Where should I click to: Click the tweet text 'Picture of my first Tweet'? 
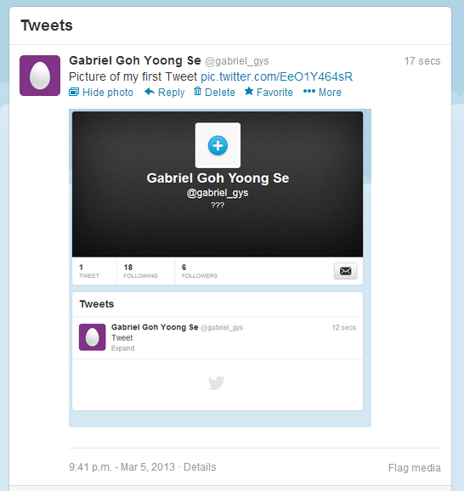[x=133, y=76]
